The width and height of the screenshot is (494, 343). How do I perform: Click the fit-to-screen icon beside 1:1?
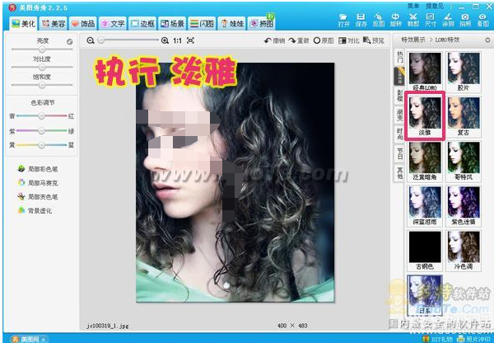coord(191,40)
